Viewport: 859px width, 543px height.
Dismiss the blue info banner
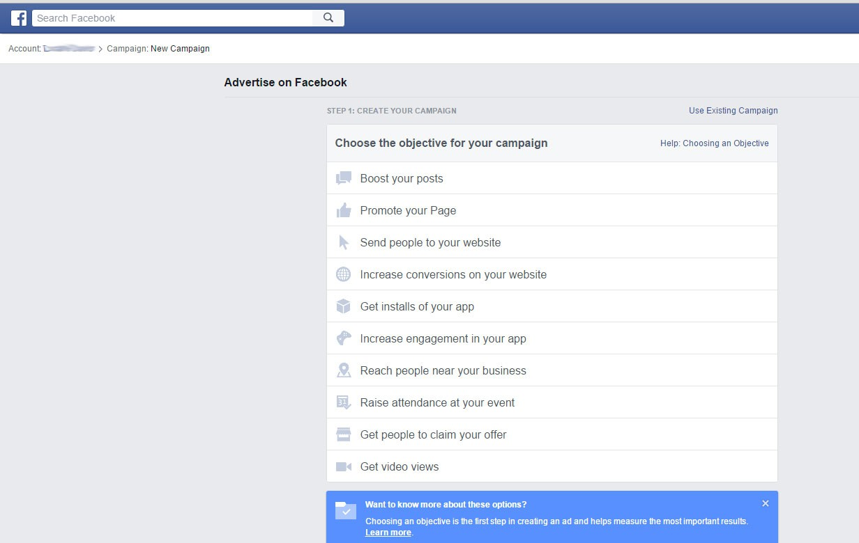coord(766,503)
